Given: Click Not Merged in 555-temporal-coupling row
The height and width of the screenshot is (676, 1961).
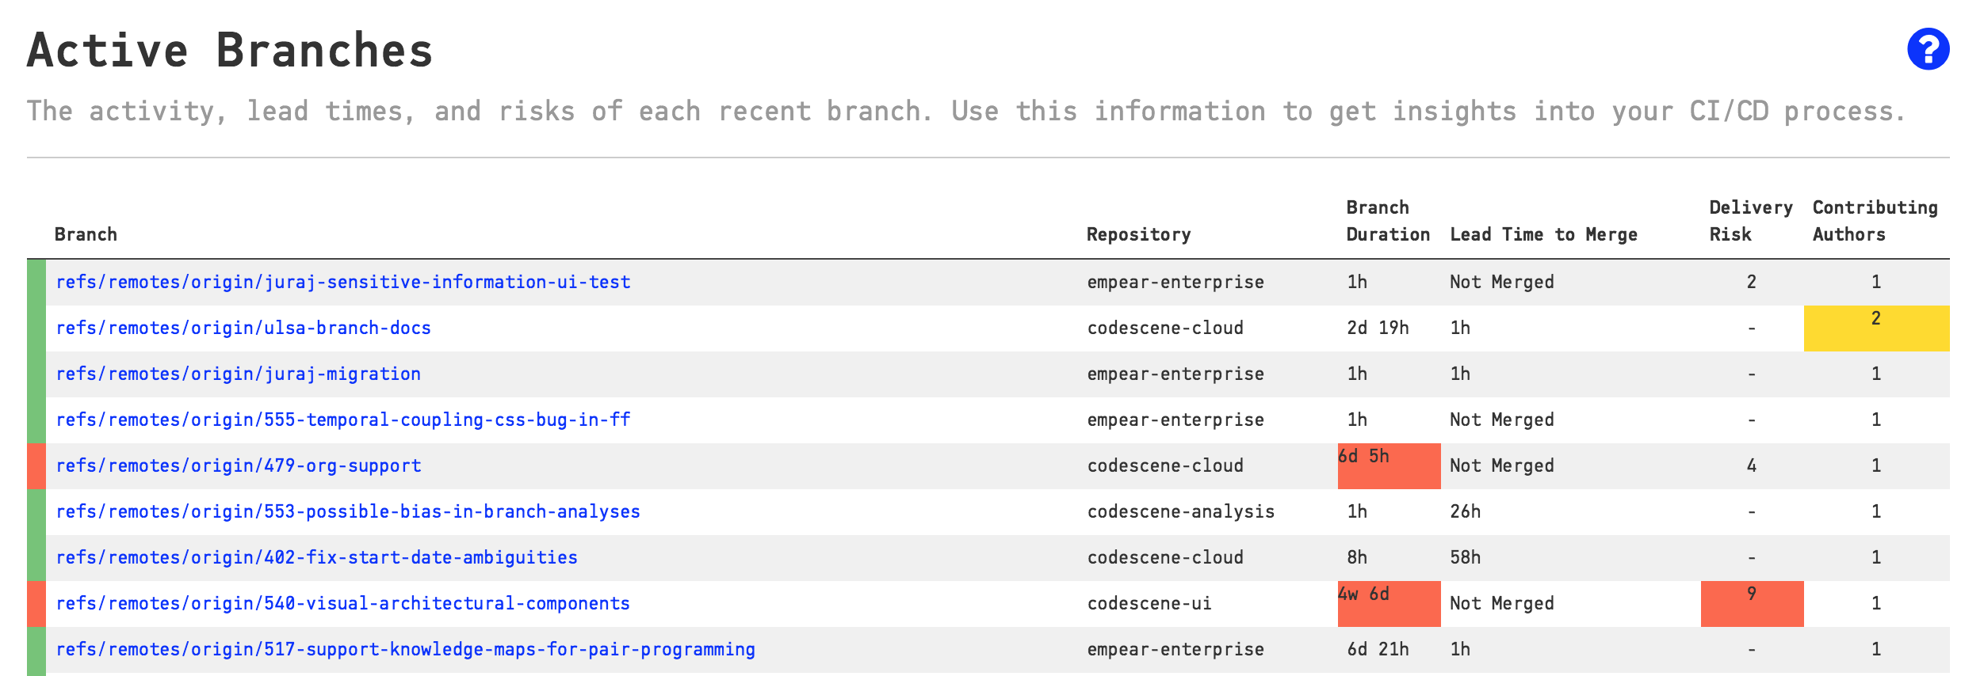Looking at the screenshot, I should click(x=1501, y=420).
